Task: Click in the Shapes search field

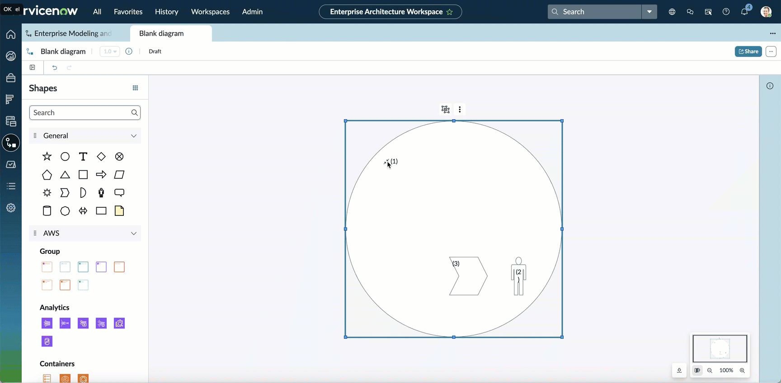Action: 85,113
